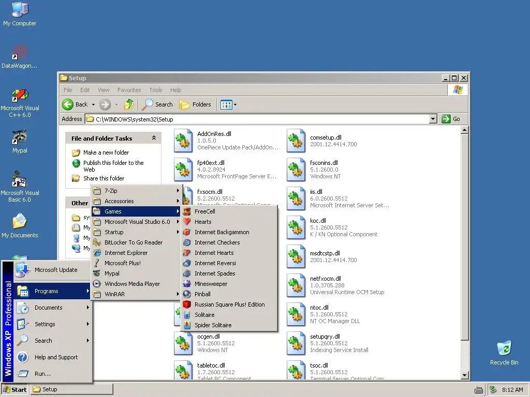Open Settings in Start menu
The image size is (530, 397).
(52, 324)
